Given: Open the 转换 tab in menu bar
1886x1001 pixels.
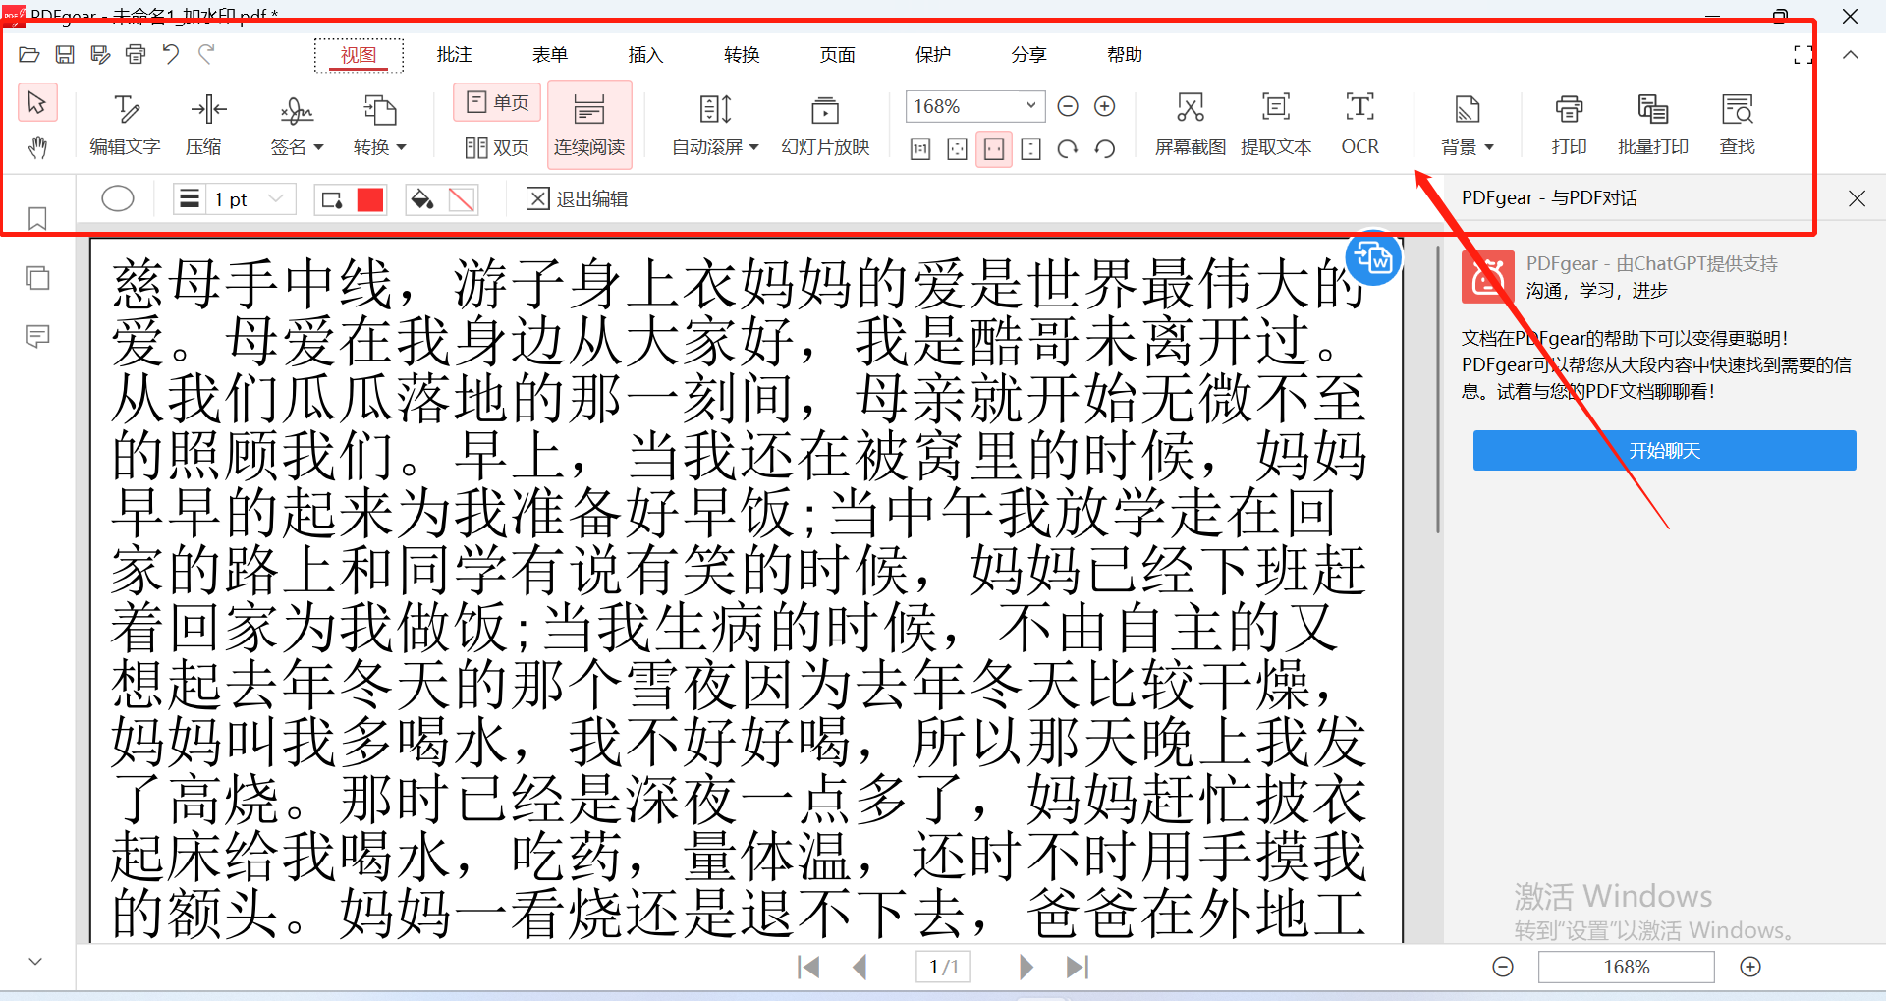Looking at the screenshot, I should pyautogui.click(x=742, y=55).
